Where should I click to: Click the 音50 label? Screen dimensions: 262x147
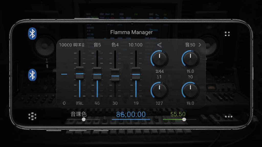pos(190,45)
